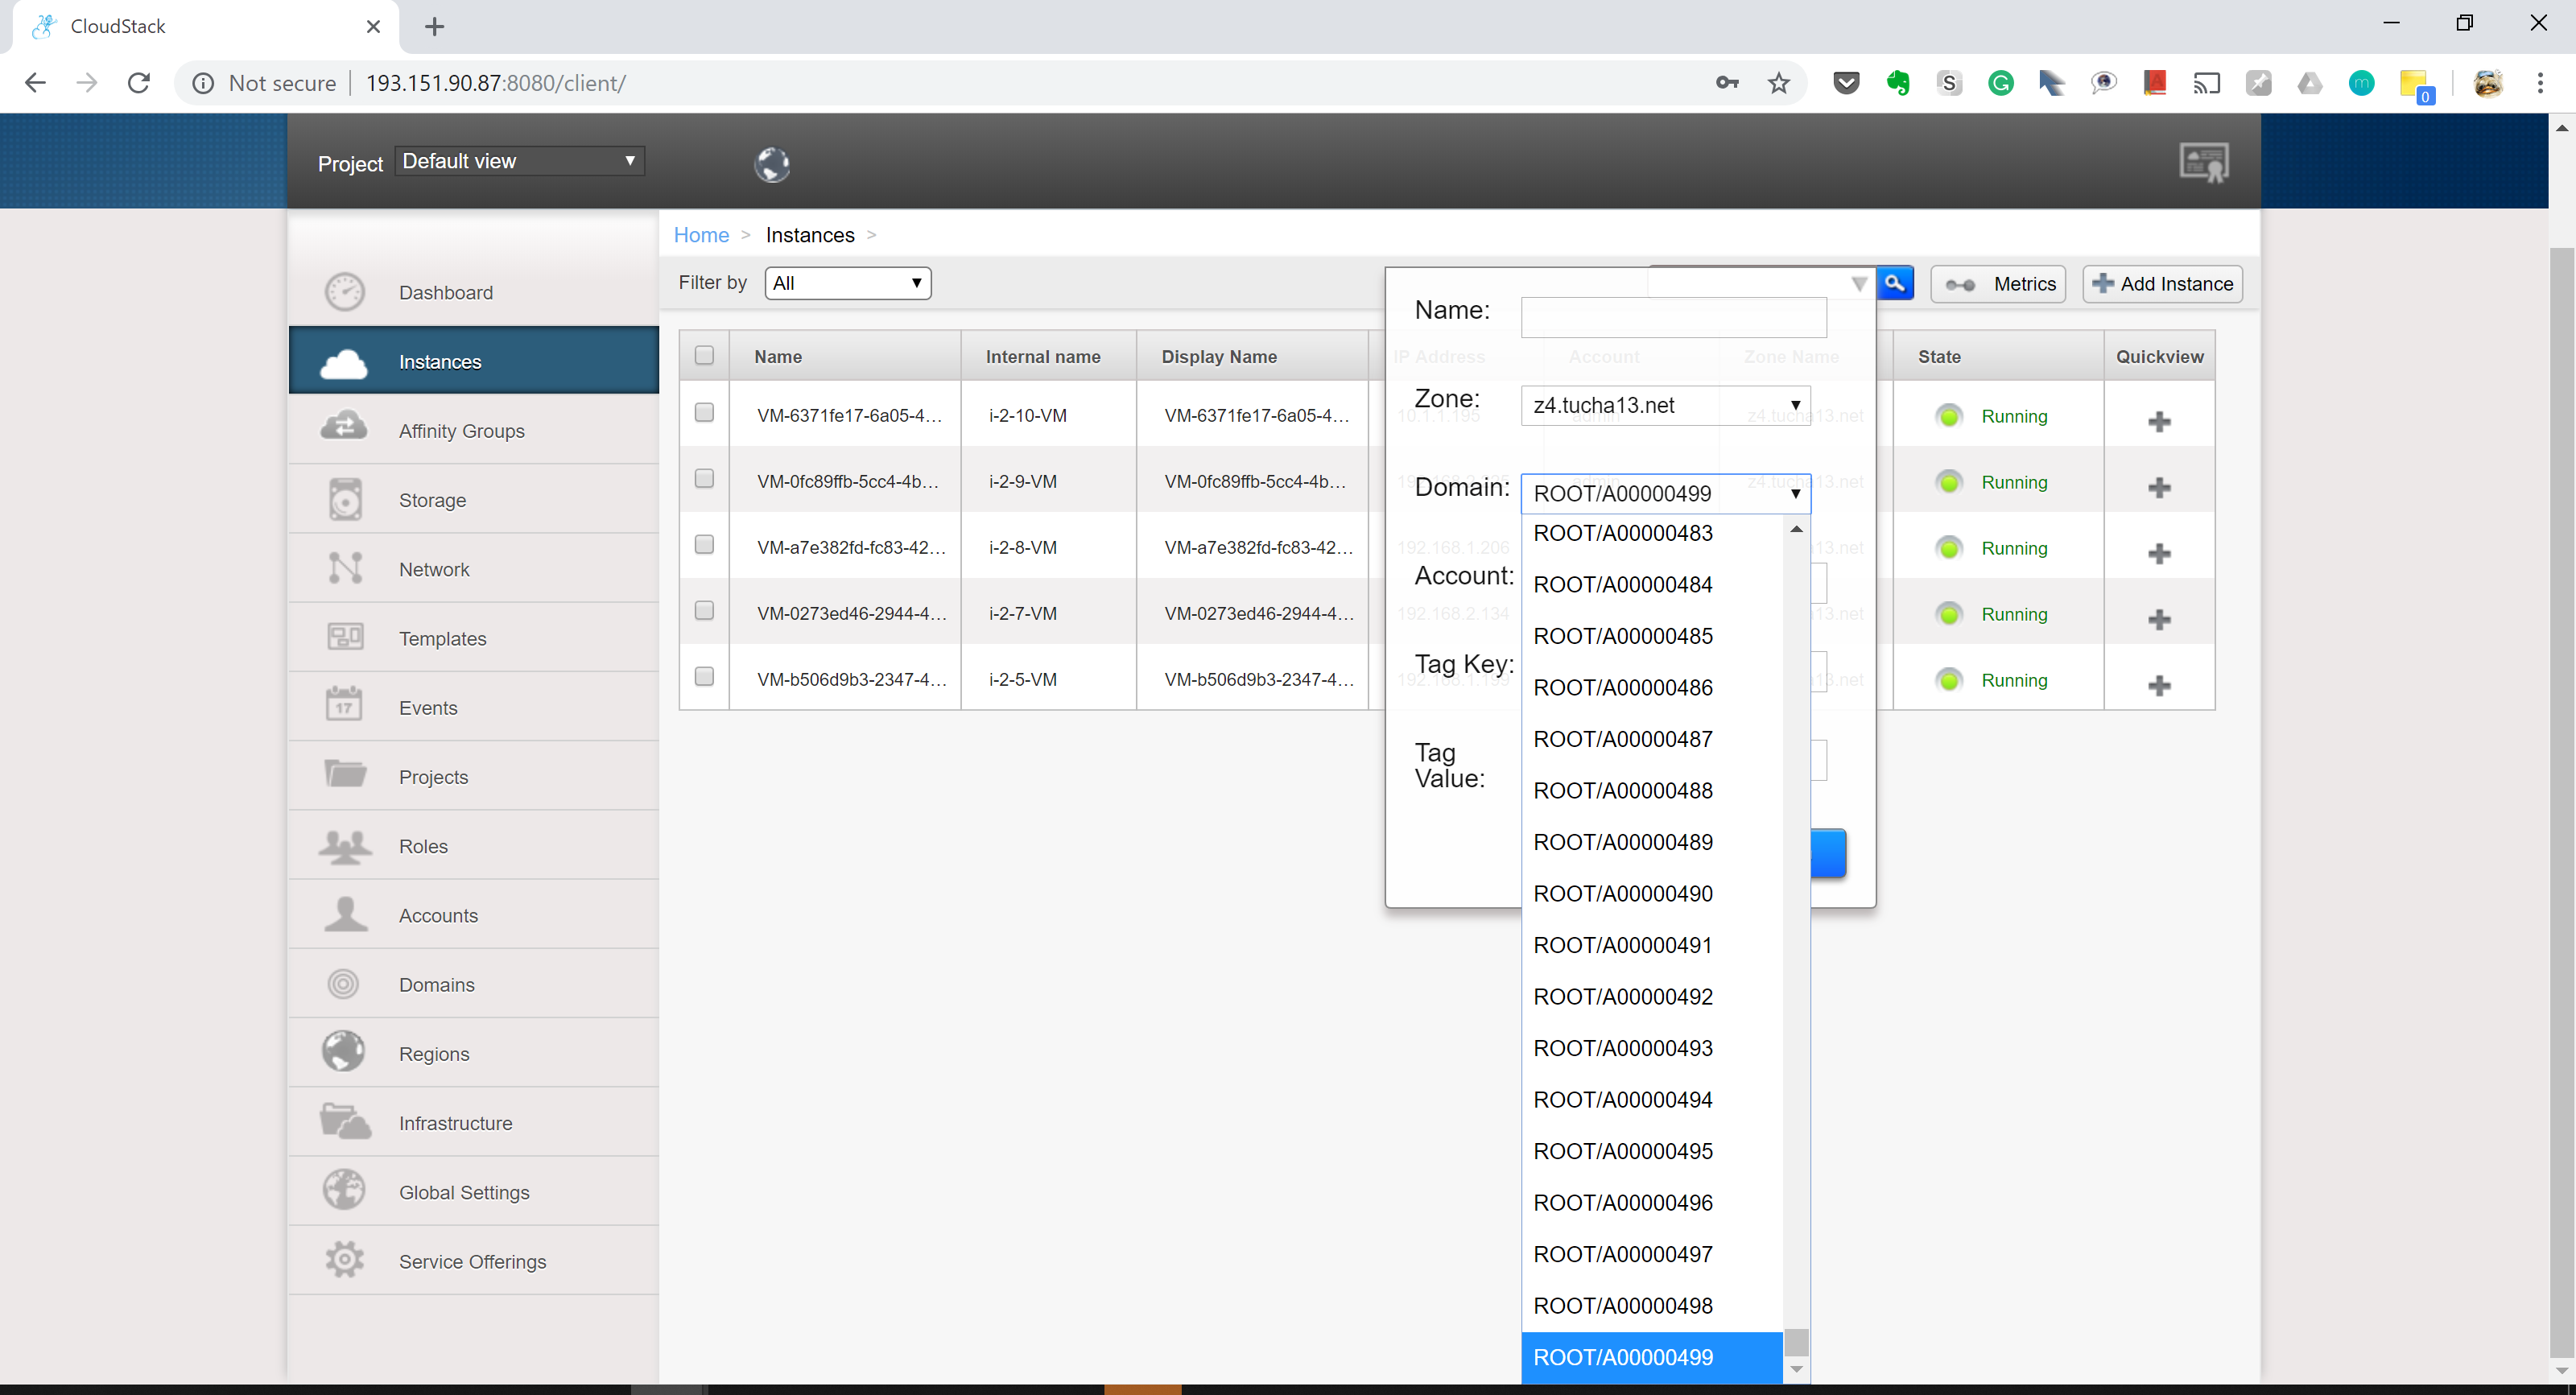This screenshot has height=1395, width=2576.
Task: Check the VM-6371fe17 row checkbox
Action: (x=704, y=412)
